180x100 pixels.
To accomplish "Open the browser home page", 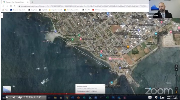I will [x=14, y=6].
